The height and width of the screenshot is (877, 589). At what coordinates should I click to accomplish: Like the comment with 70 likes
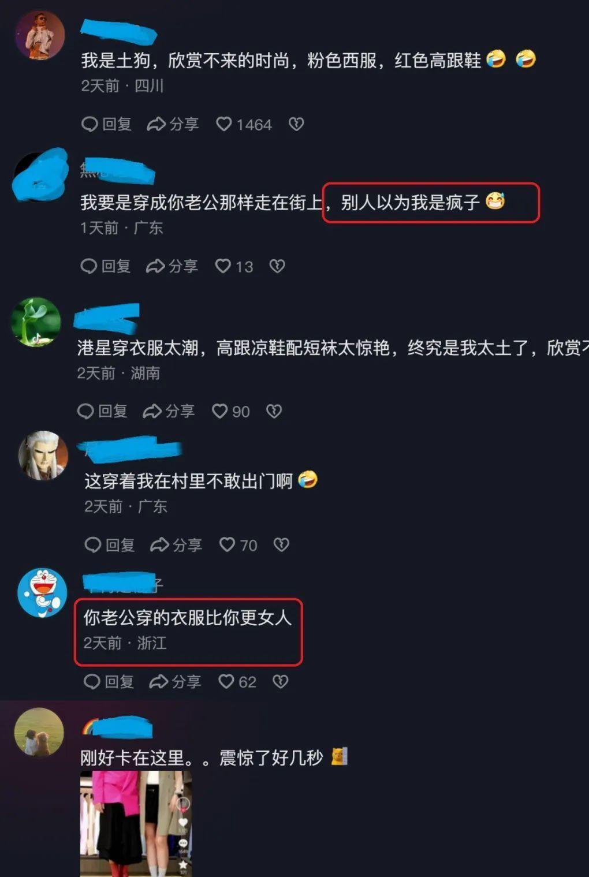[x=238, y=545]
